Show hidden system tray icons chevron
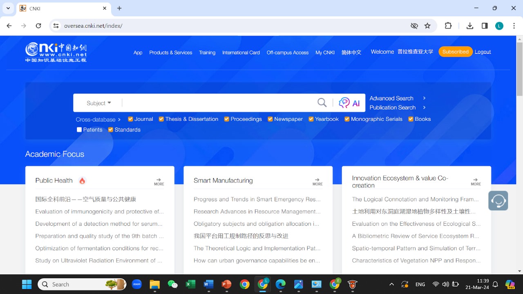The image size is (523, 294). point(391,284)
